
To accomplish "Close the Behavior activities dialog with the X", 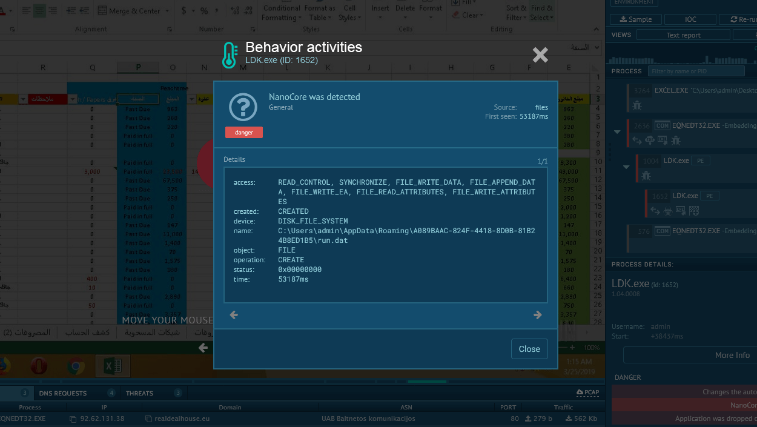I will click(540, 55).
